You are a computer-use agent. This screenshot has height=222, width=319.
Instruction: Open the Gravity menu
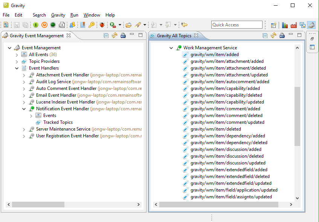58,15
